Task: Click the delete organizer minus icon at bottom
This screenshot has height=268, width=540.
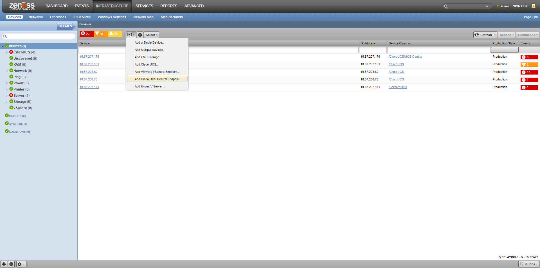Action: pos(11,264)
